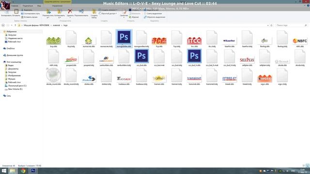Switch to large icons view in the status bar

pos(308,166)
